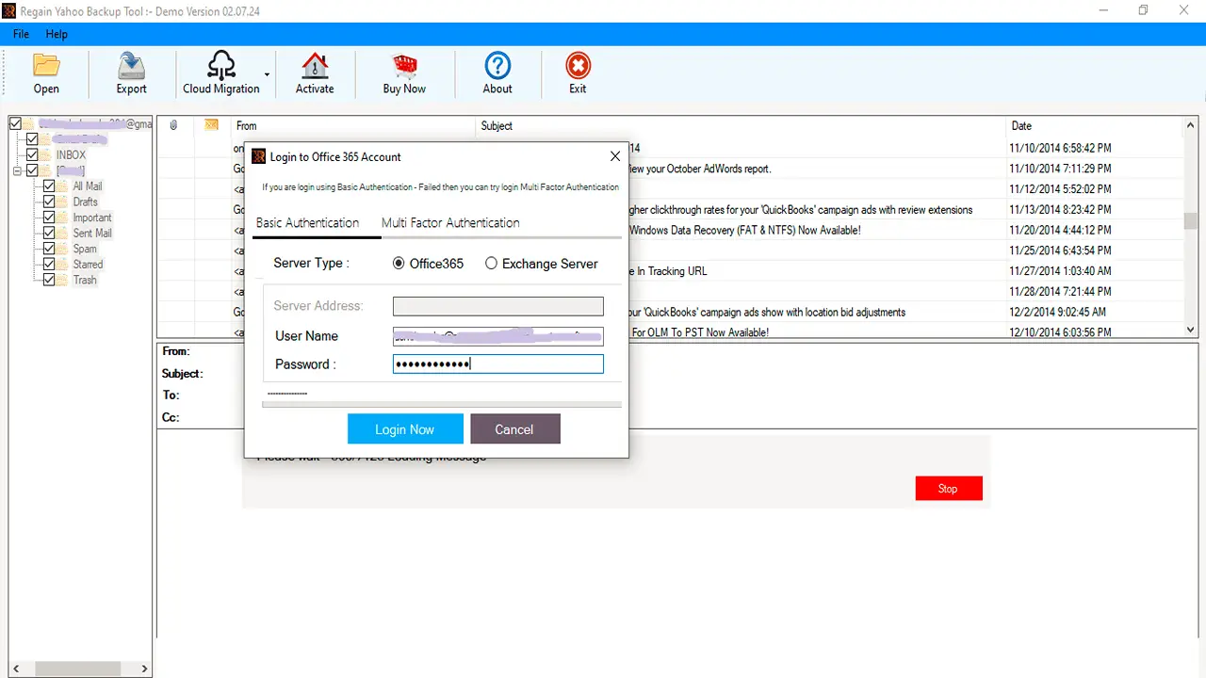Uncheck the Spam folder checkbox
This screenshot has width=1206, height=678.
[x=49, y=249]
